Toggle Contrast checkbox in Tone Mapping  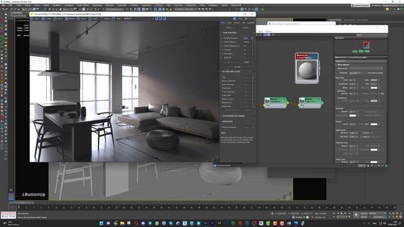(x=223, y=50)
